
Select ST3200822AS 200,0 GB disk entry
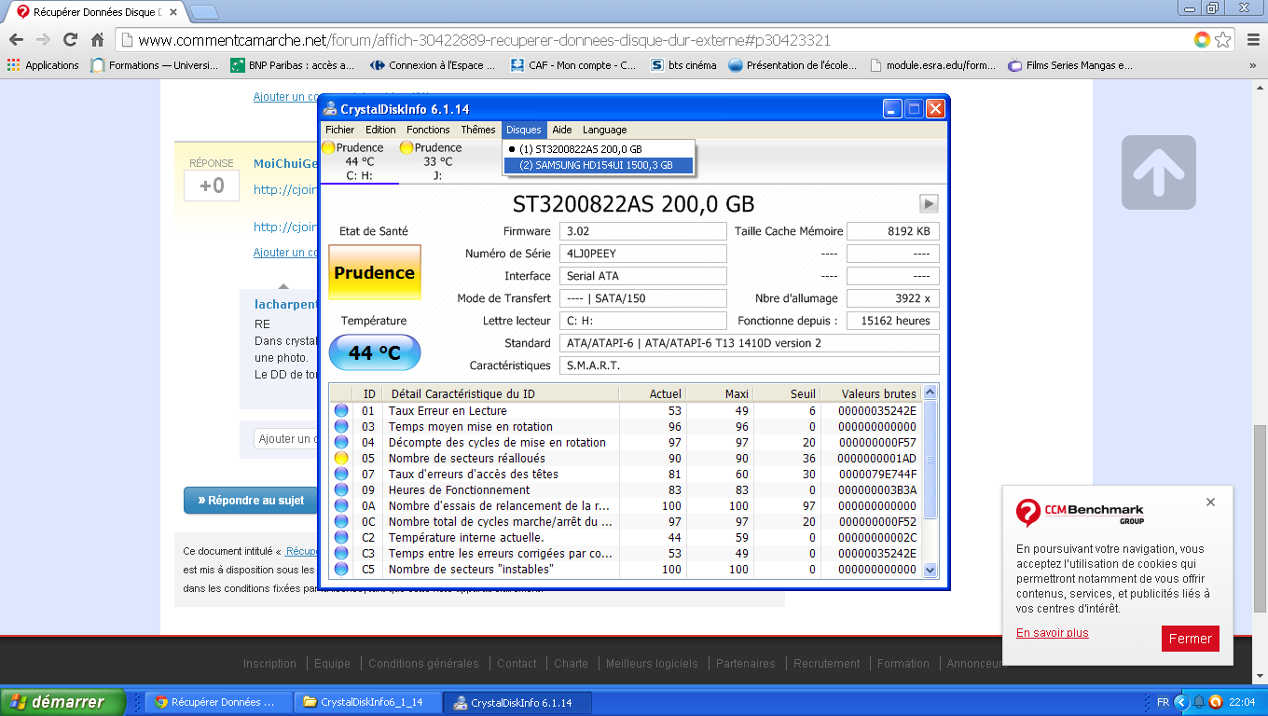point(599,149)
